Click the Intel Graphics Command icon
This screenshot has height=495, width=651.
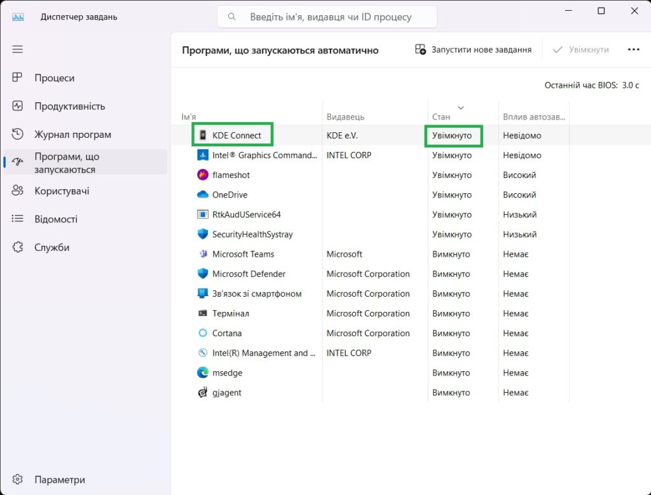(x=203, y=155)
